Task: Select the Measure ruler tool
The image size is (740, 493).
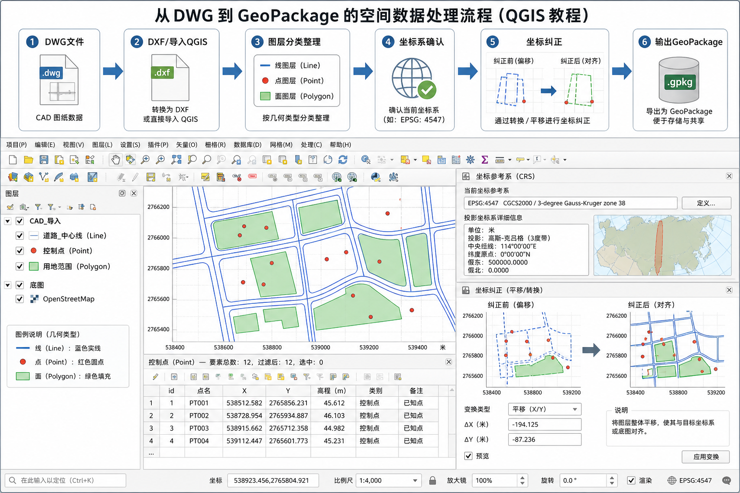Action: [x=500, y=160]
